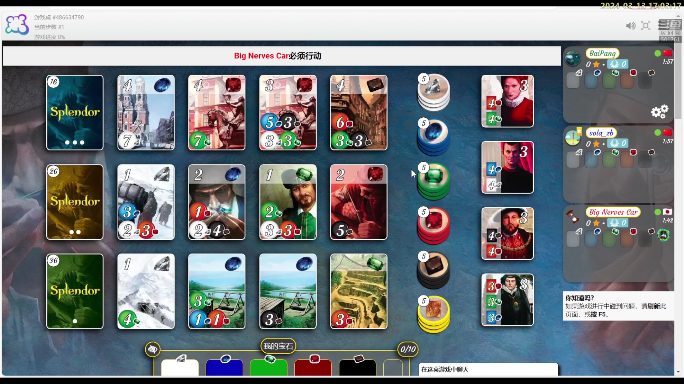The image size is (684, 384).
Task: Select noble tile requiring 4 red 4 green
Action: pos(507,101)
